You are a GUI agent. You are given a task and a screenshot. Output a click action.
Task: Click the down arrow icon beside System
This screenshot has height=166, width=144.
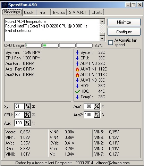(x=77, y=52)
